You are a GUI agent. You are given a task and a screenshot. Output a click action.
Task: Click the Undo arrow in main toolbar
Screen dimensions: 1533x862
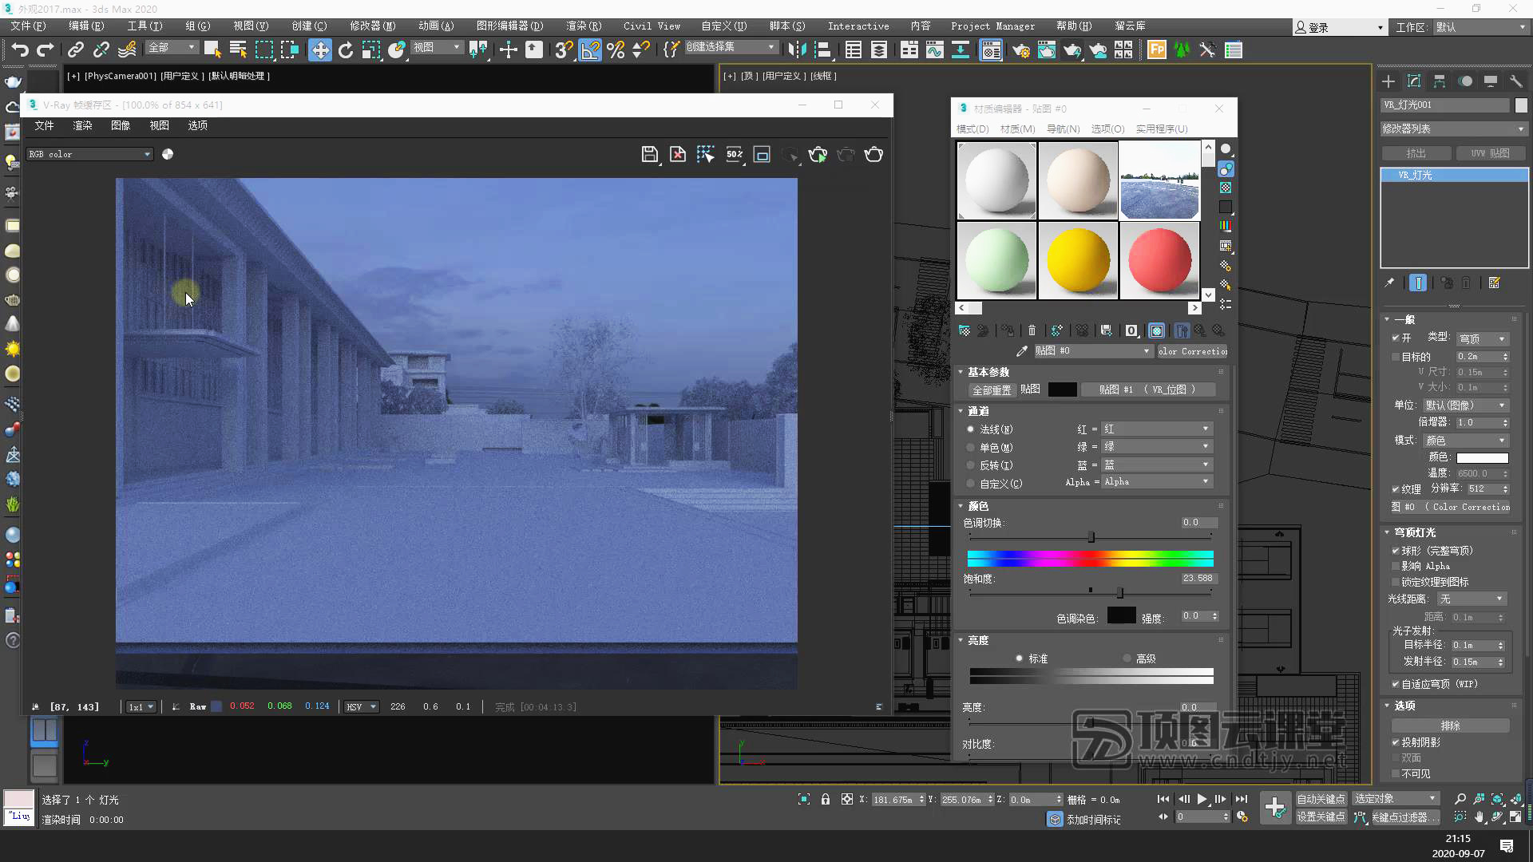point(20,49)
